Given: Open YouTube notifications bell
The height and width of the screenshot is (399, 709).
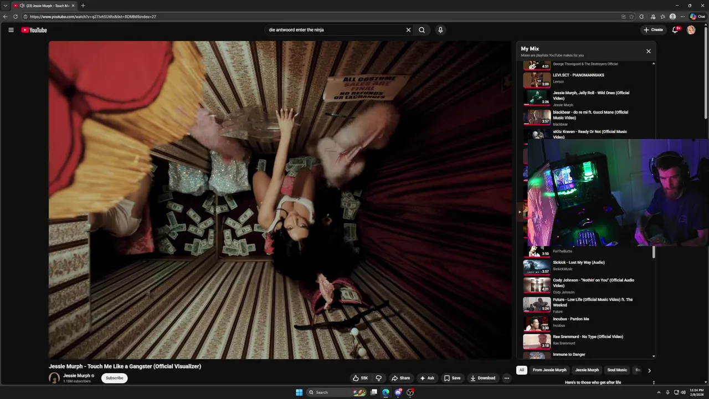Looking at the screenshot, I should click(675, 30).
